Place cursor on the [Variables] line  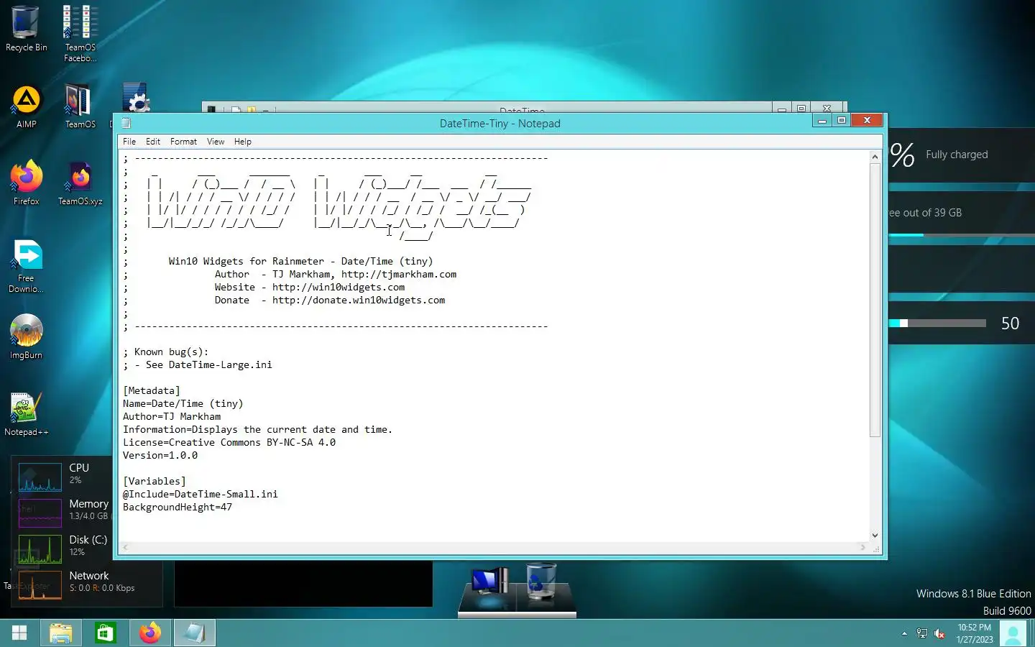coord(155,481)
